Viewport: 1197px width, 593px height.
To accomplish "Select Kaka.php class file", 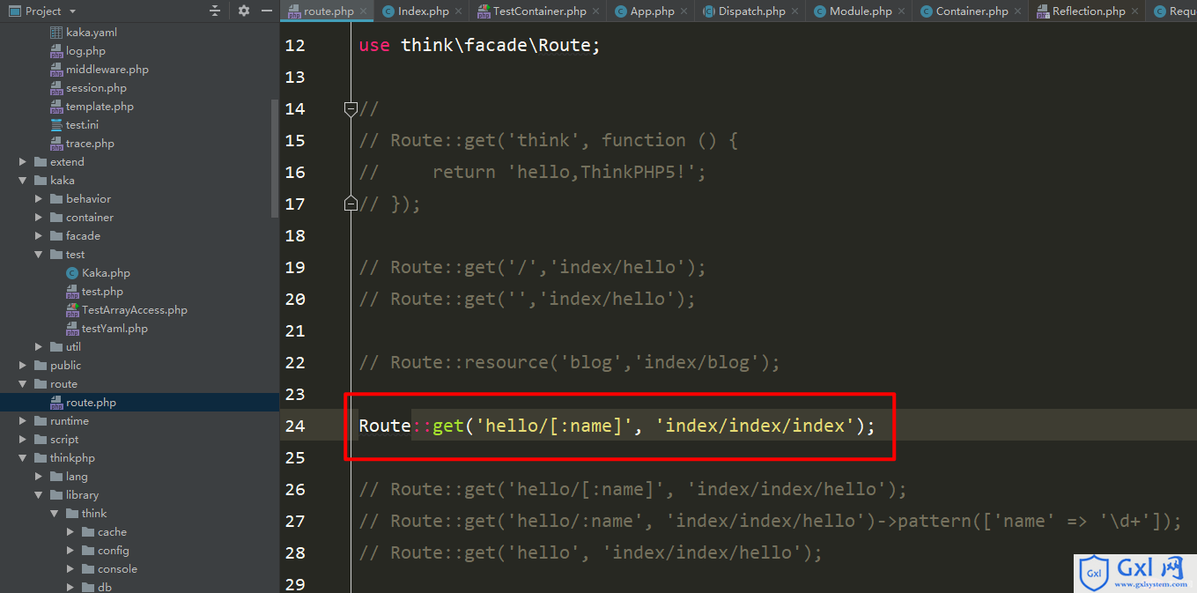I will pos(106,273).
